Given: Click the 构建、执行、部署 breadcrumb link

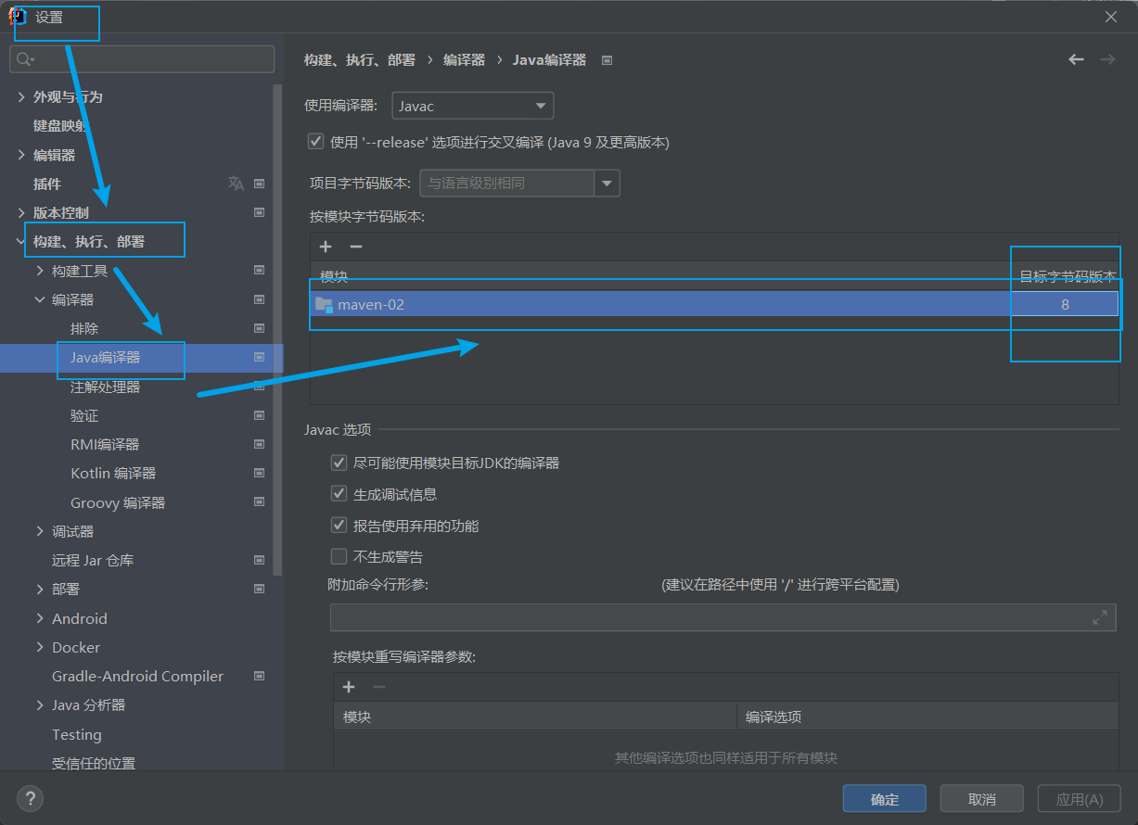Looking at the screenshot, I should [360, 59].
